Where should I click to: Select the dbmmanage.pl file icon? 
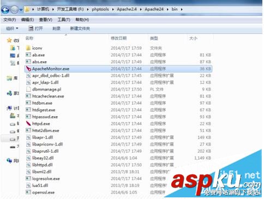(28, 89)
